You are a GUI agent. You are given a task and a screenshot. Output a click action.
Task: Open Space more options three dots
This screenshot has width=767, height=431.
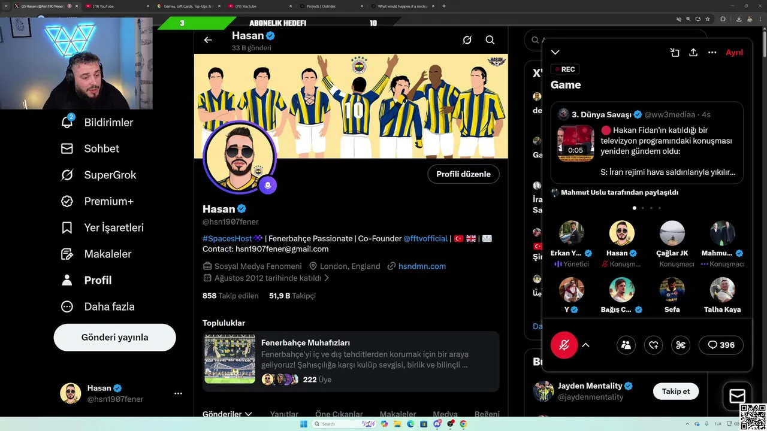click(x=712, y=53)
